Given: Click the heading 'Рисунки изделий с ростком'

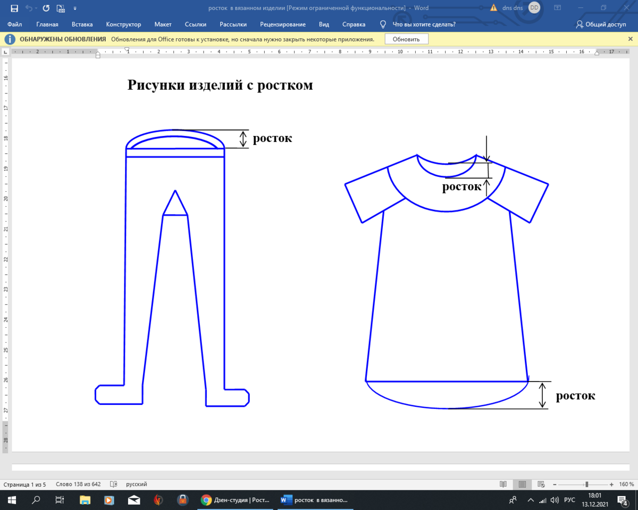Looking at the screenshot, I should pos(220,85).
